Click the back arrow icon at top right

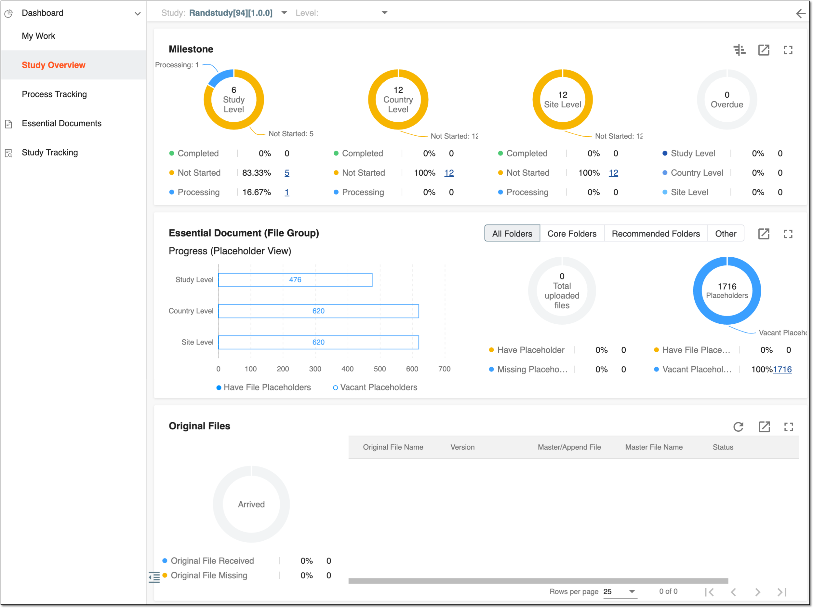(x=801, y=14)
